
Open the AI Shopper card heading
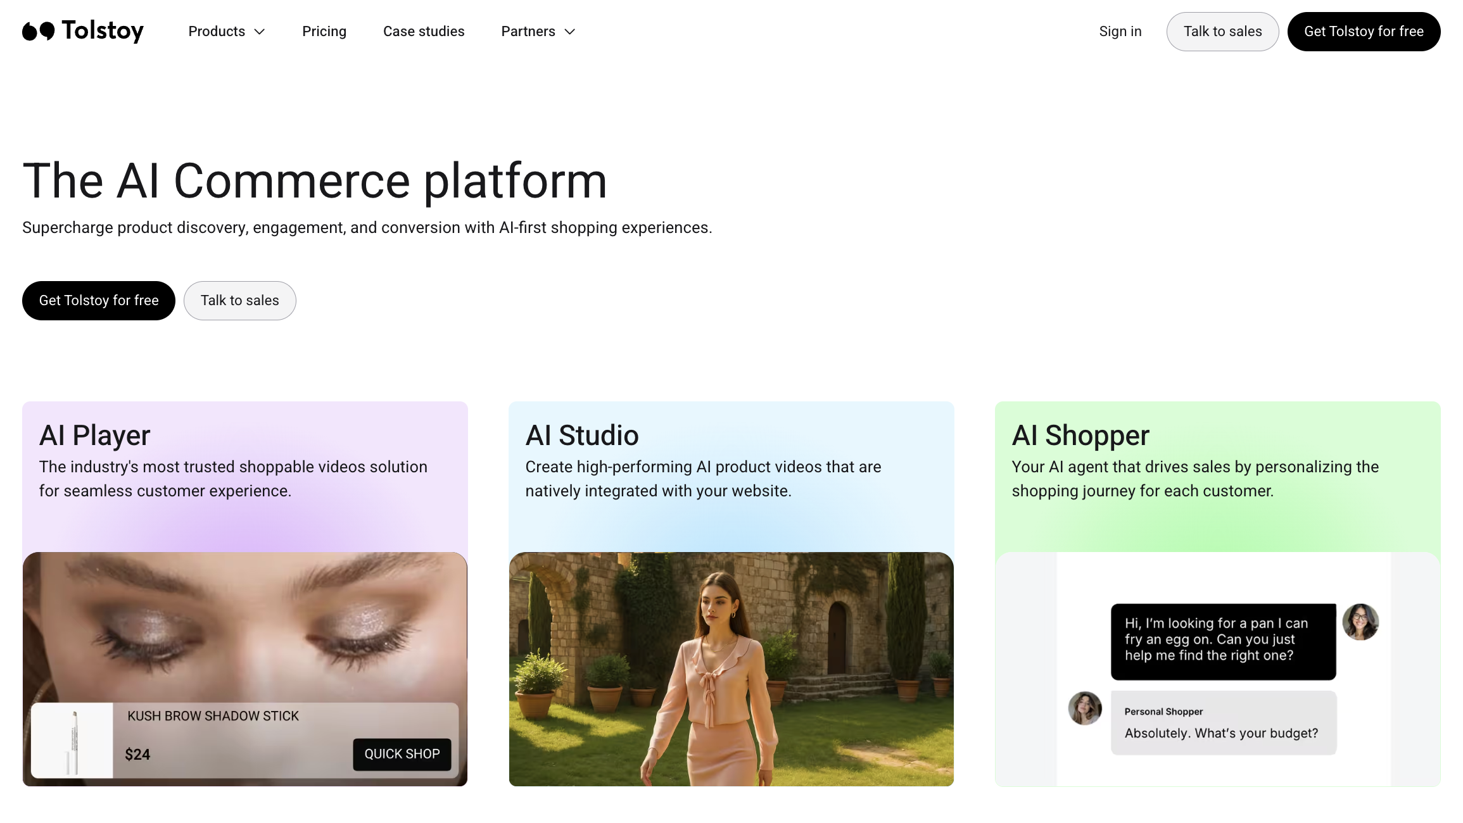(1080, 436)
